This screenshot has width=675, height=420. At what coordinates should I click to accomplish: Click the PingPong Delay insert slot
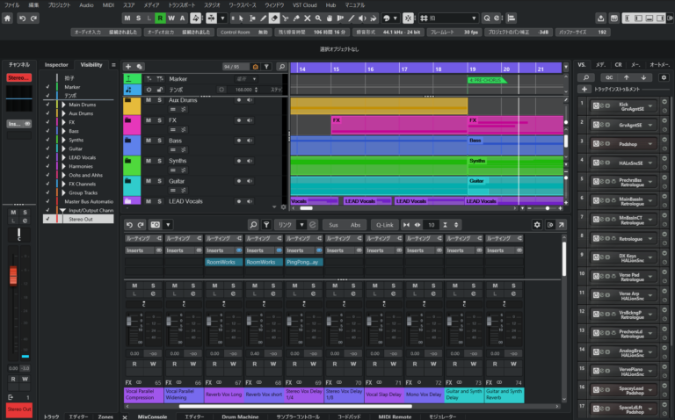(304, 262)
